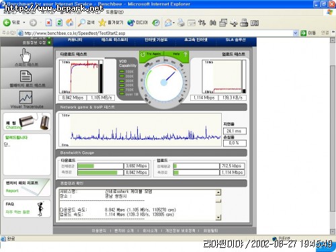Open the Report banner link

coord(27,187)
